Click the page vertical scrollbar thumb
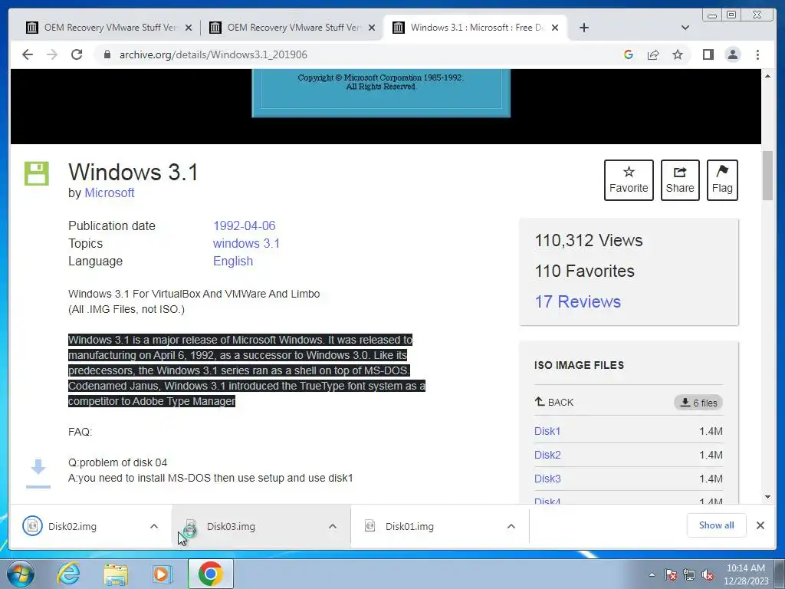 [x=767, y=176]
